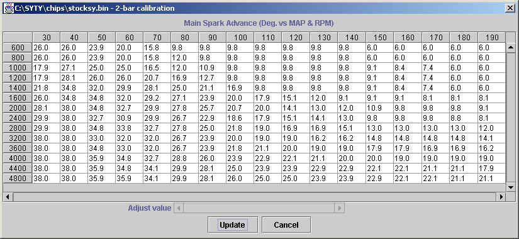
Task: Click the 2400 RPM row header
Action: [18, 118]
